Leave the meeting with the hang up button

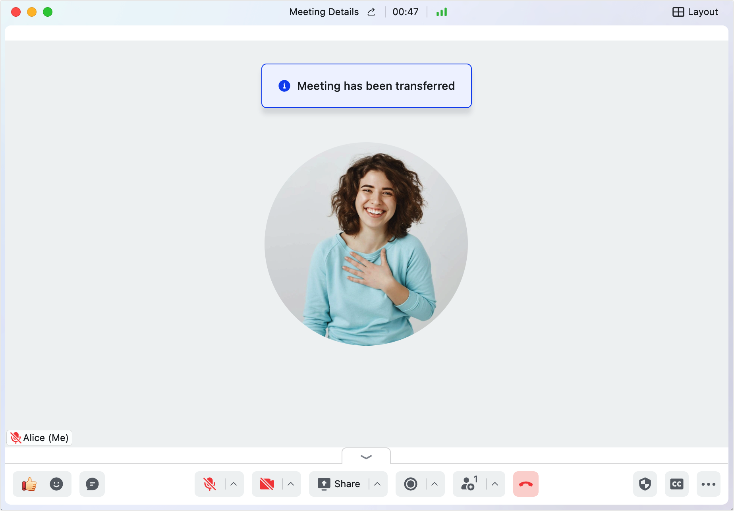pos(525,484)
